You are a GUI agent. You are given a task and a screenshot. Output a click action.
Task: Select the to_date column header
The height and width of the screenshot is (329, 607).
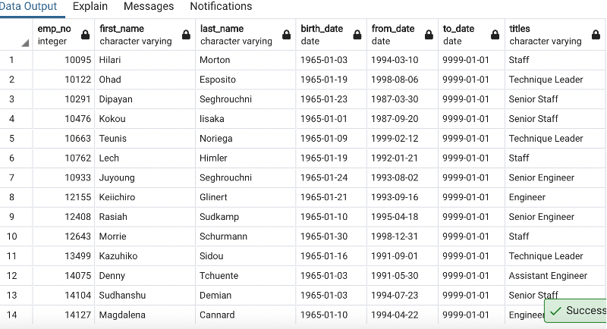tap(470, 35)
